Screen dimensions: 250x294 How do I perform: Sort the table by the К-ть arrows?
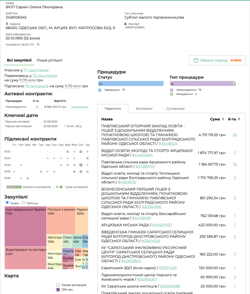(239, 119)
